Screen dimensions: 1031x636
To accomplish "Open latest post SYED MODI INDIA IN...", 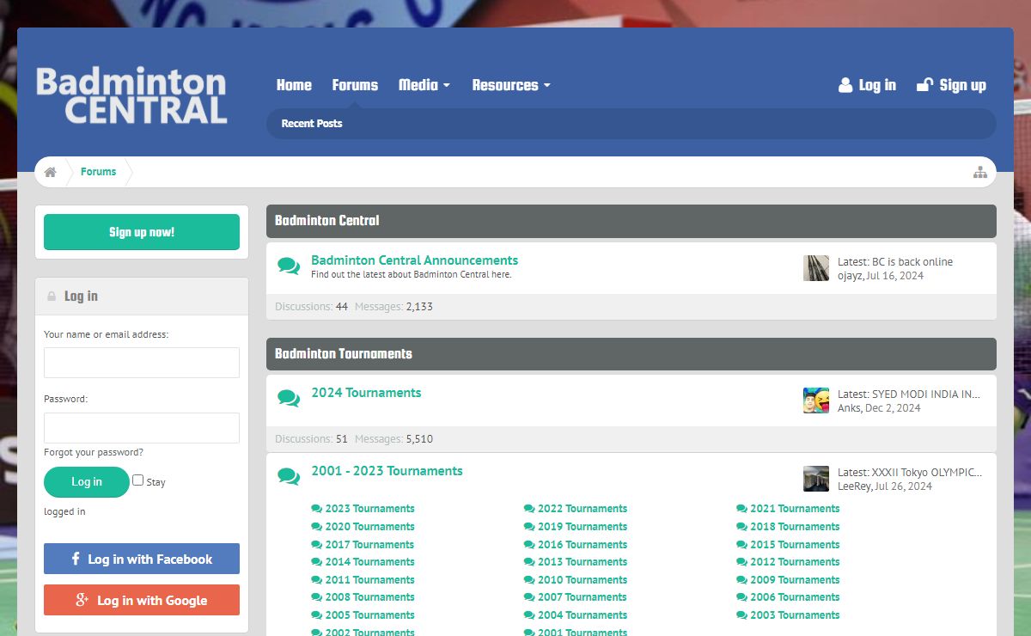I will [926, 394].
